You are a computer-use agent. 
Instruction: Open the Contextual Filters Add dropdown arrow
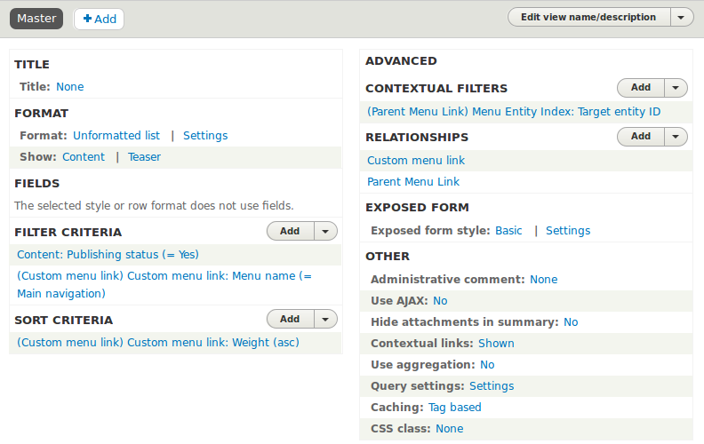tap(676, 87)
